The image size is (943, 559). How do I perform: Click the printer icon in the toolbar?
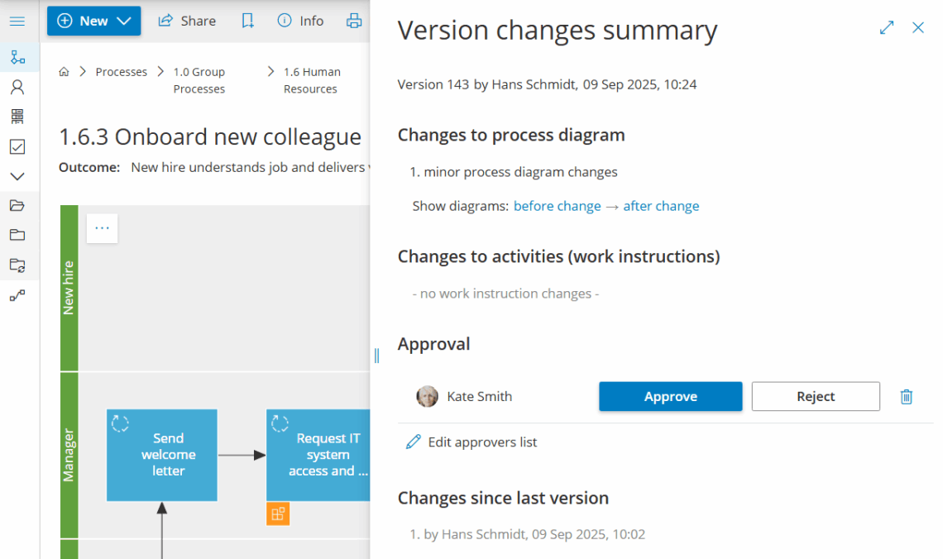tap(354, 21)
